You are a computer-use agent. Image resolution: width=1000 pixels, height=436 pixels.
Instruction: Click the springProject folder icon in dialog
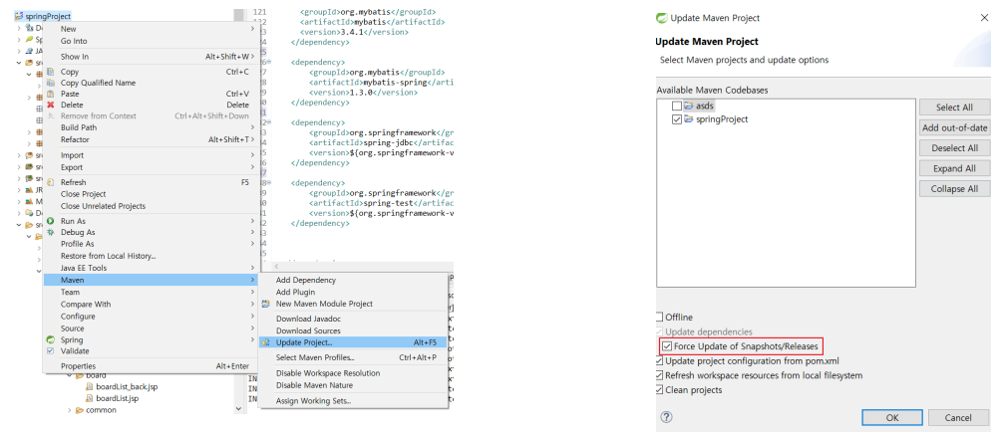(689, 119)
